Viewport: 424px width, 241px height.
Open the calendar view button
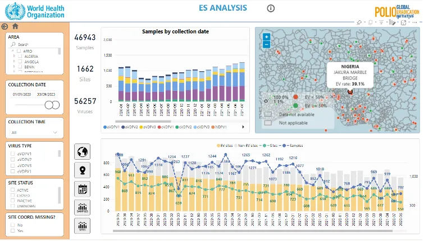82,189
